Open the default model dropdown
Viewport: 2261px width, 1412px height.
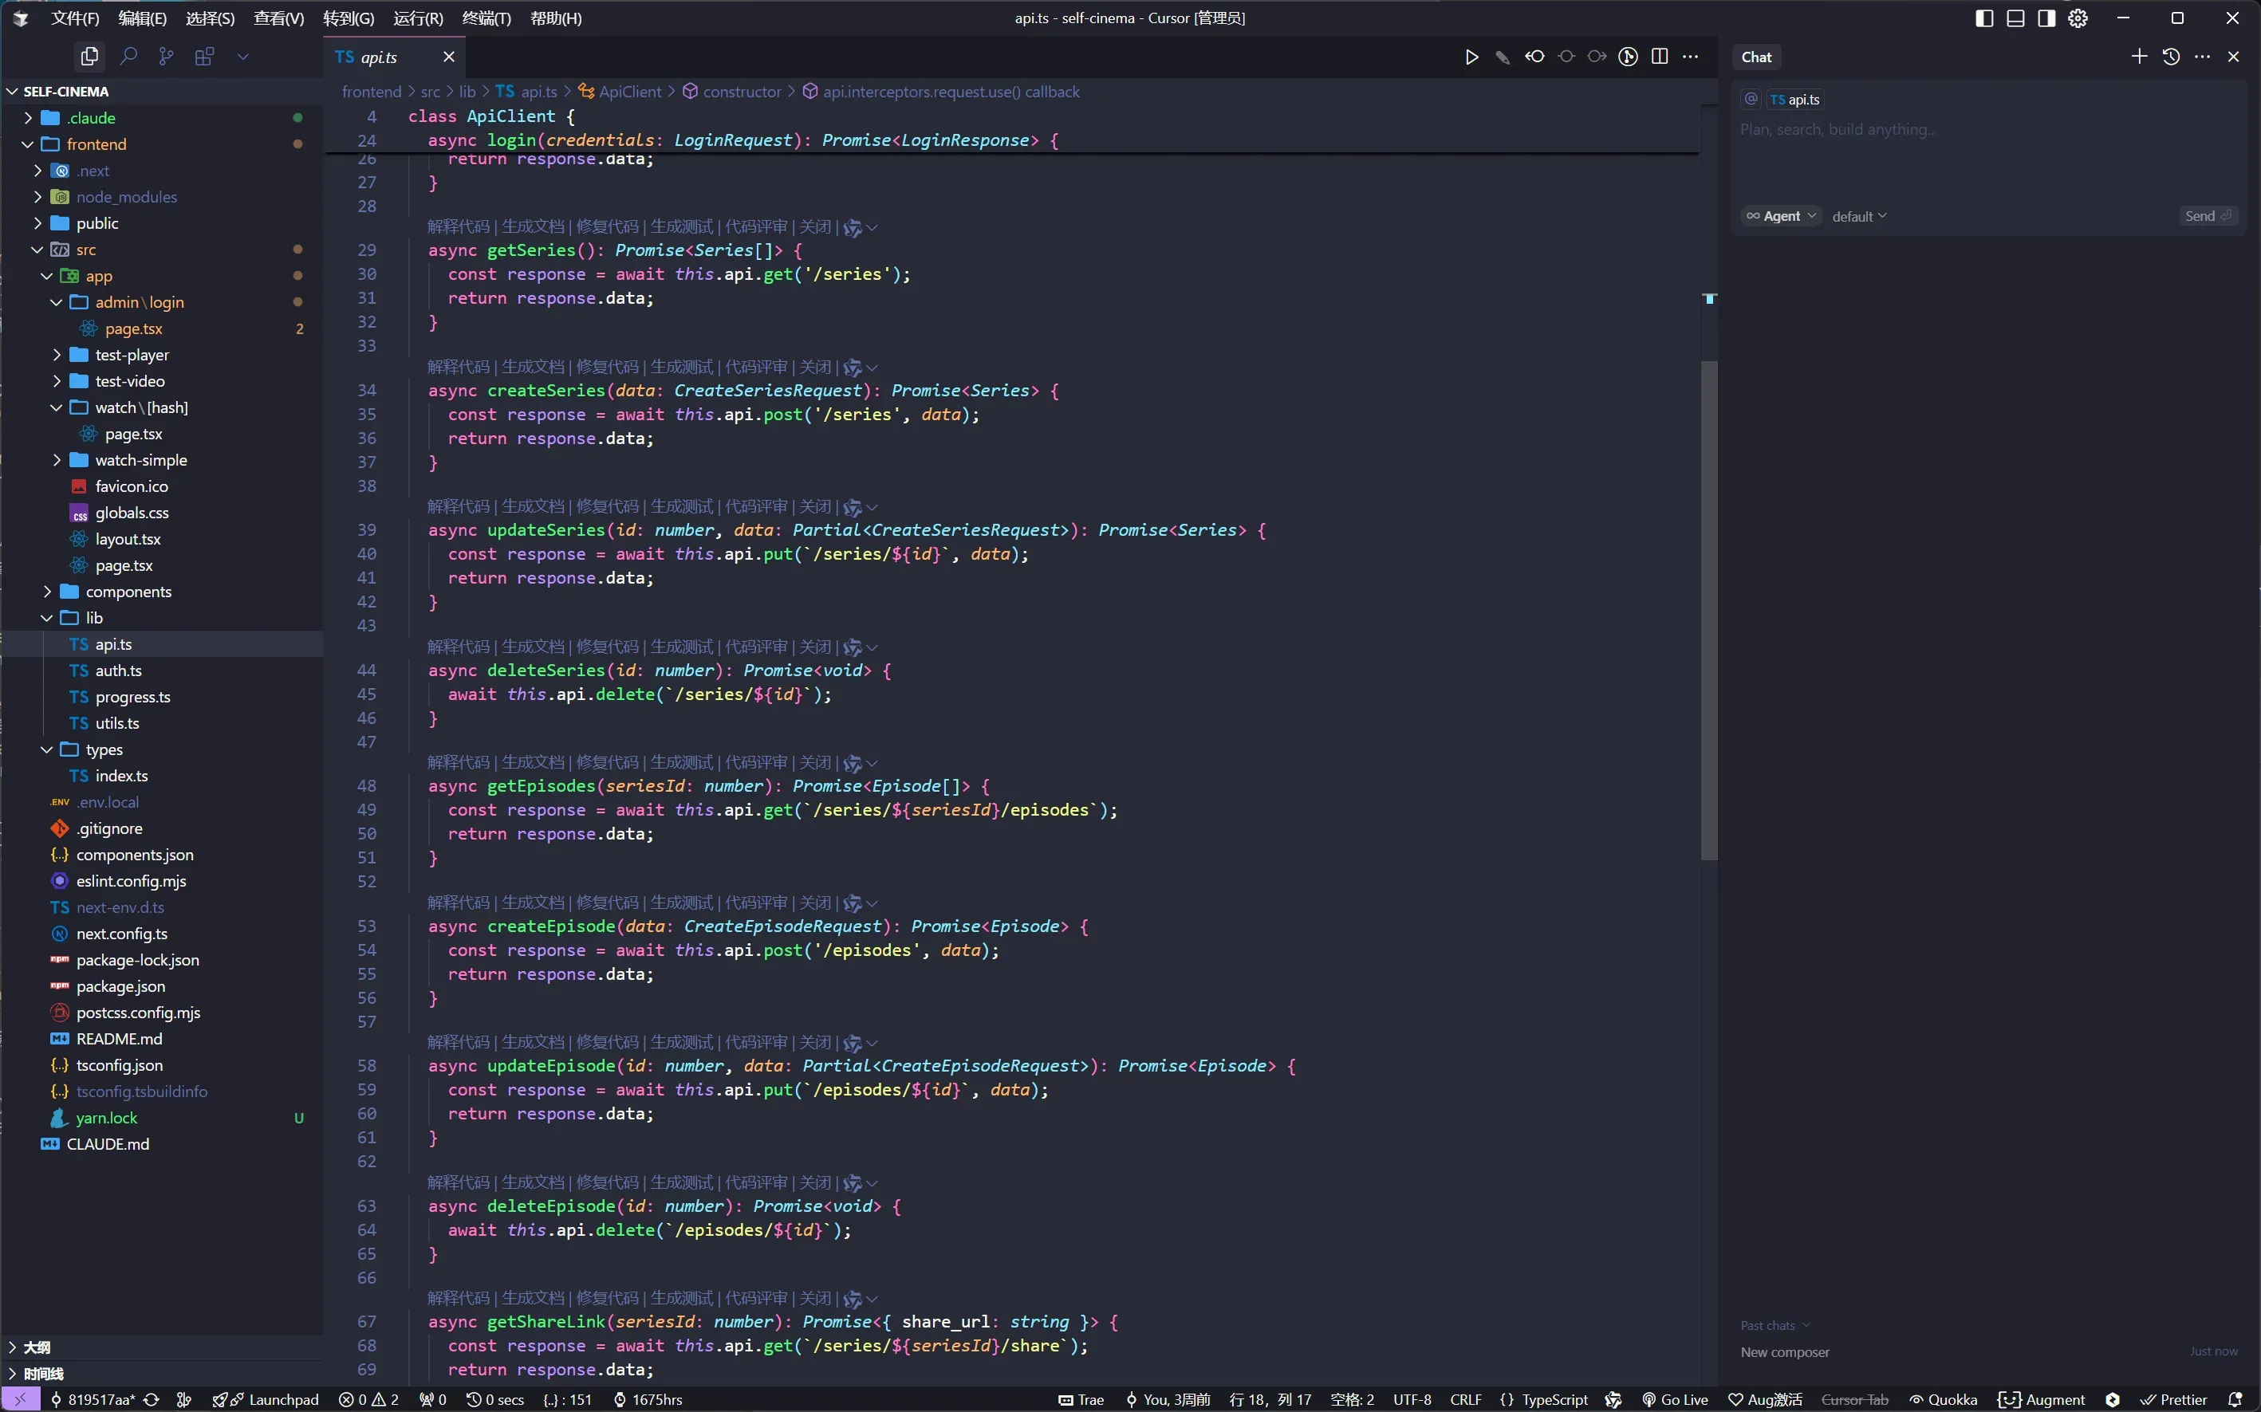[1858, 216]
